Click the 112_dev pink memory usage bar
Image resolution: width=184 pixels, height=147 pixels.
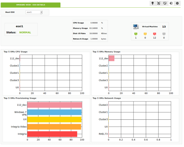pos(111,58)
